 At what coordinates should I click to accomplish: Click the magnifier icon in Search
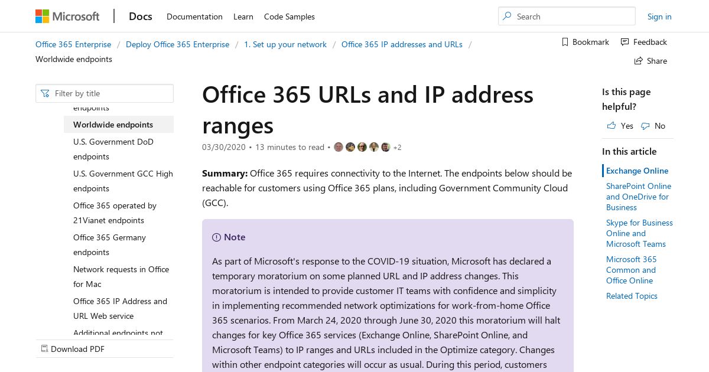(507, 17)
